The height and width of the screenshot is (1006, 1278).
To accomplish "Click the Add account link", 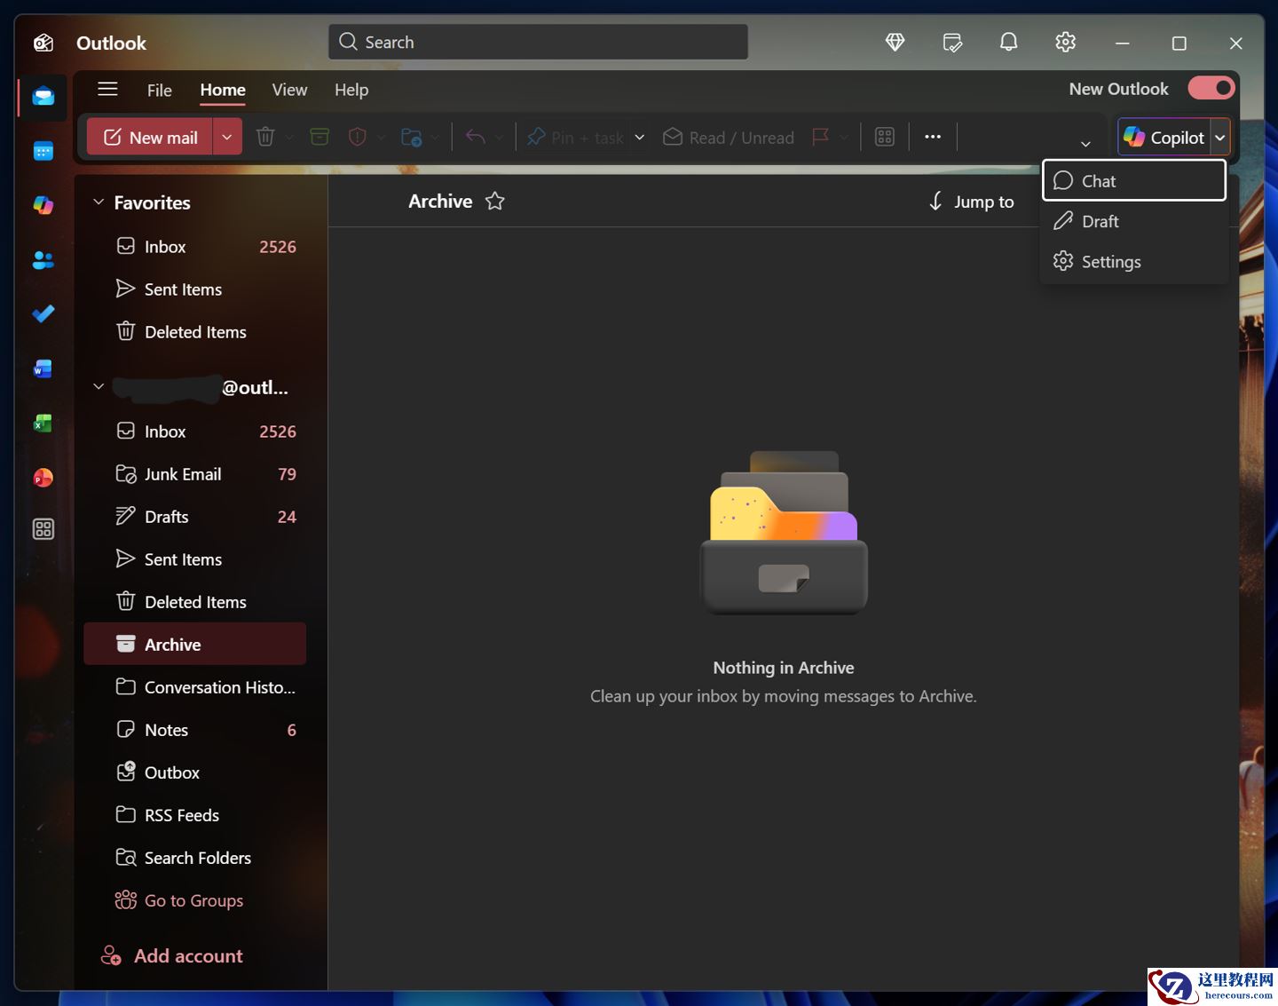I will (187, 956).
